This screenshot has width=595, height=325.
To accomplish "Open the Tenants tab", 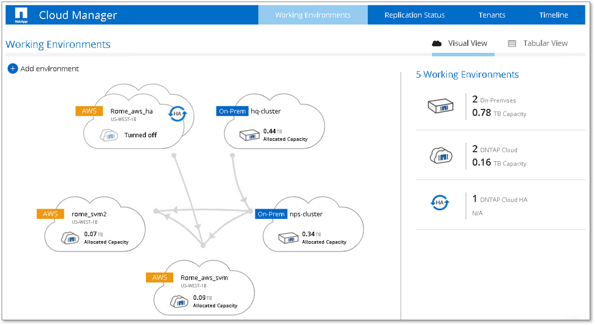I will [x=492, y=15].
